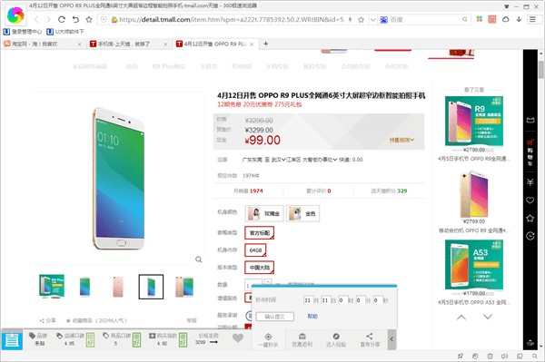This screenshot has height=362, width=545.
Task: Select the 金色 gold color option
Action: [302, 213]
